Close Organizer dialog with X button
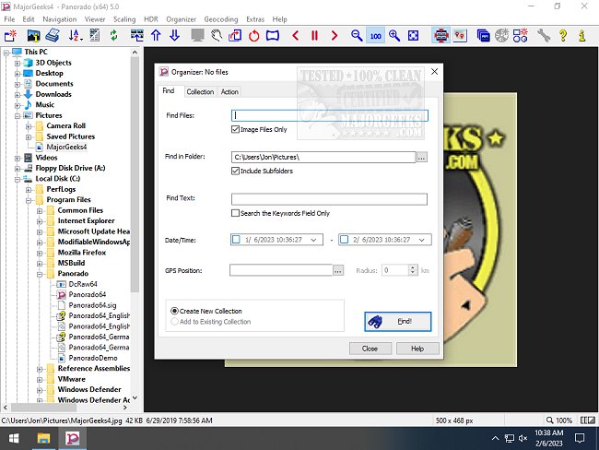Viewport: 599px width, 450px height. tap(434, 72)
